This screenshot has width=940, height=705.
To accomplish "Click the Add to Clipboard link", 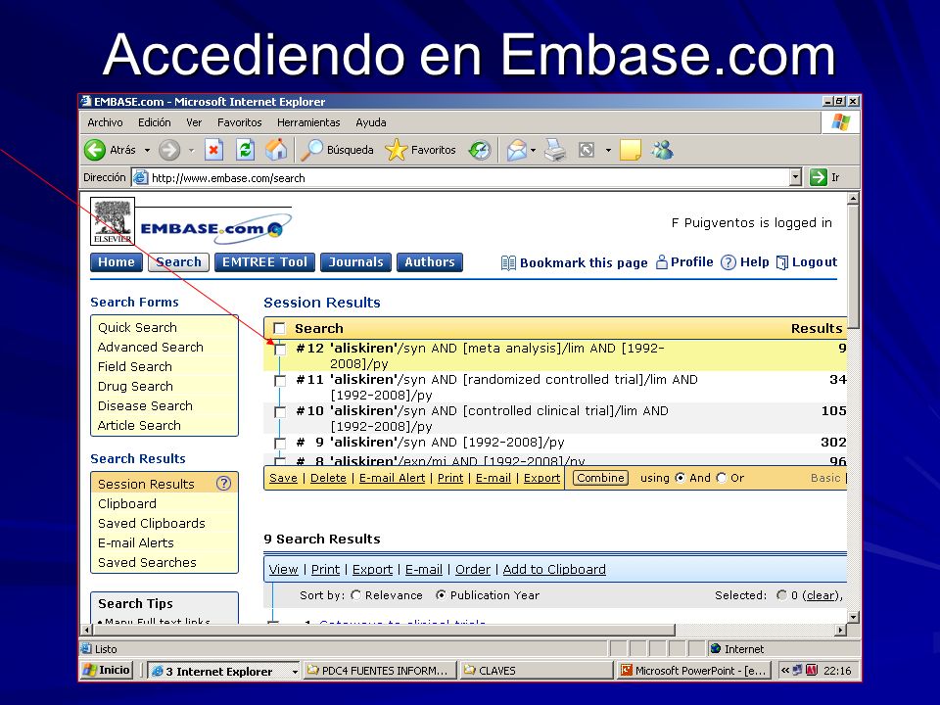I will tap(554, 569).
